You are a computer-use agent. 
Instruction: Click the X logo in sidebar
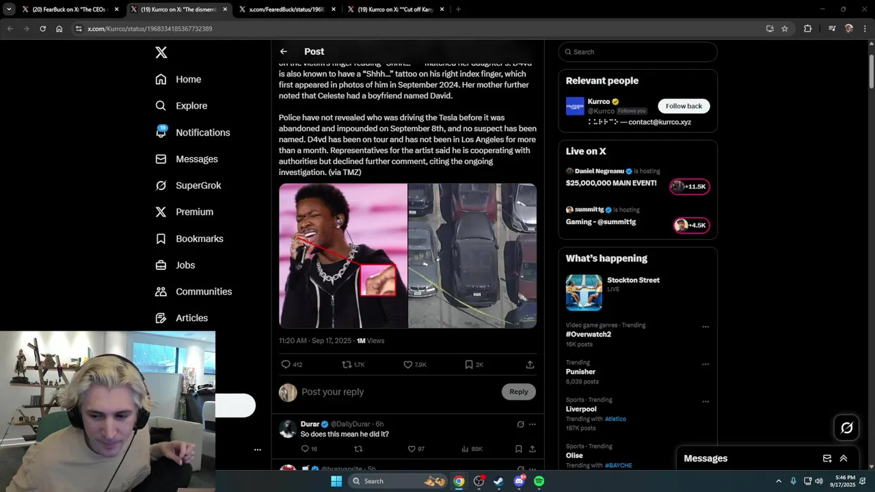click(161, 53)
